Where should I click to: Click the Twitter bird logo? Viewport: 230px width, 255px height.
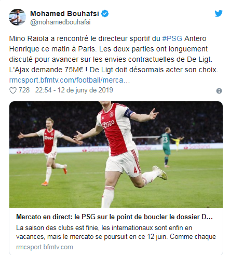tap(219, 14)
